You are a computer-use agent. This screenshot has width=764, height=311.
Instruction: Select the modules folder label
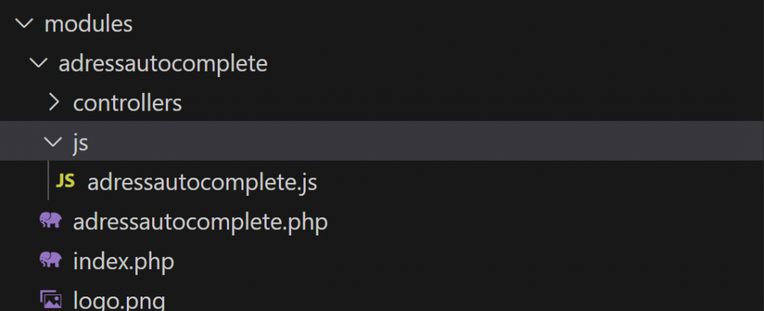point(89,24)
